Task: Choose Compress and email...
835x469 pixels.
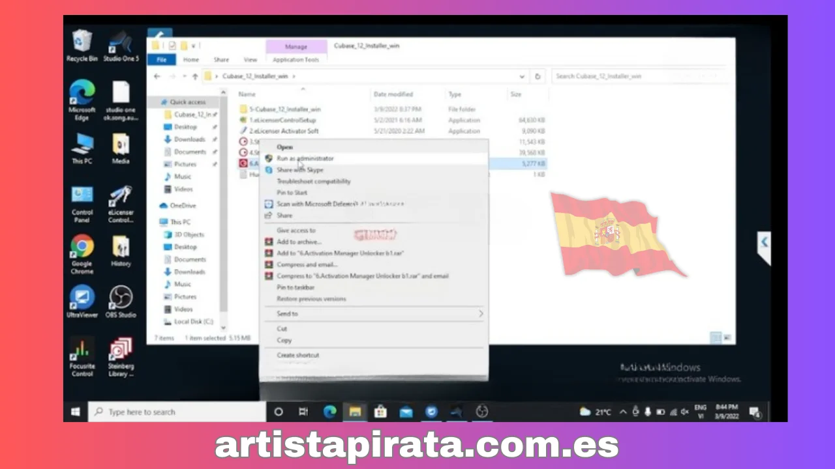Action: (x=373, y=264)
